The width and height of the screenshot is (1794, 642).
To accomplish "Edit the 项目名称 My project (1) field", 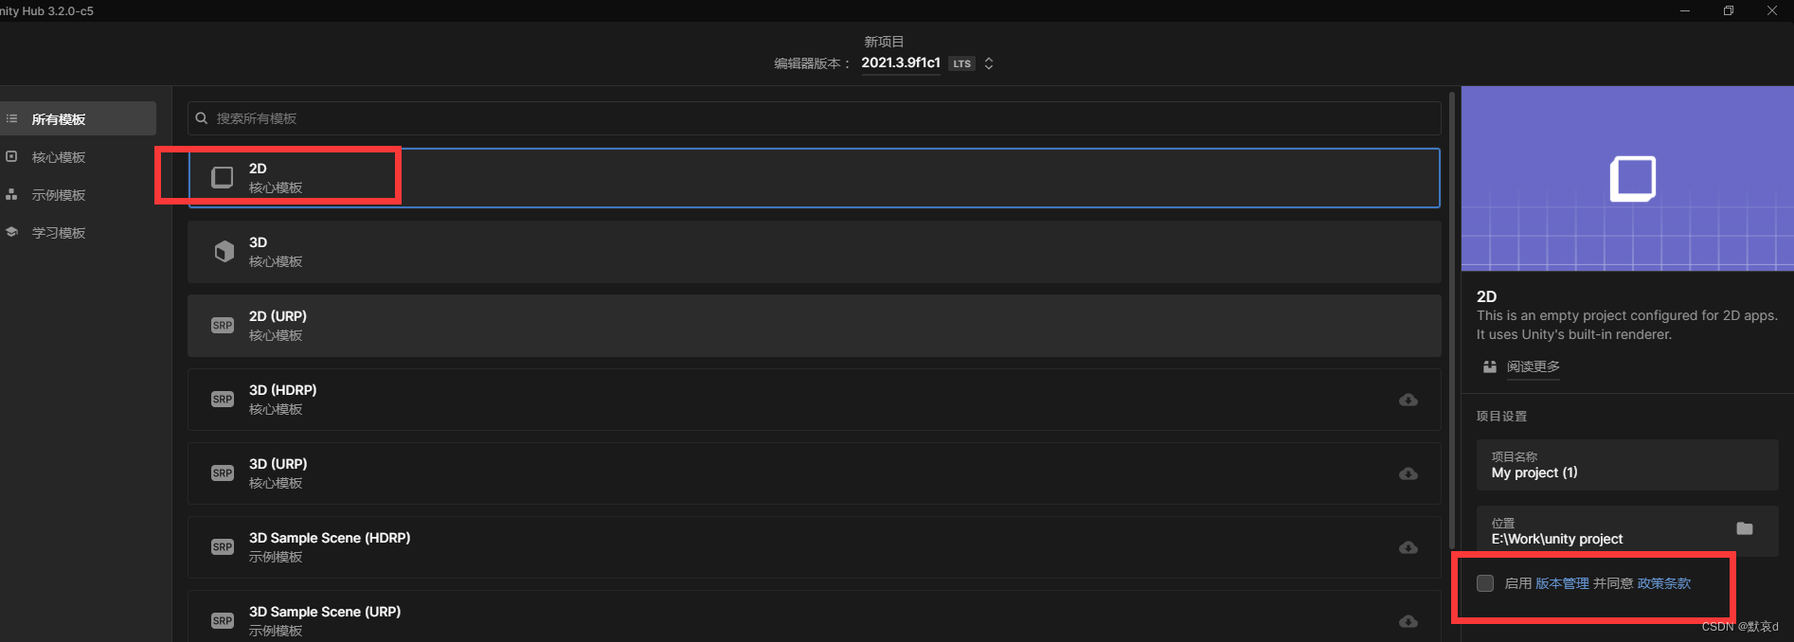I will point(1627,465).
